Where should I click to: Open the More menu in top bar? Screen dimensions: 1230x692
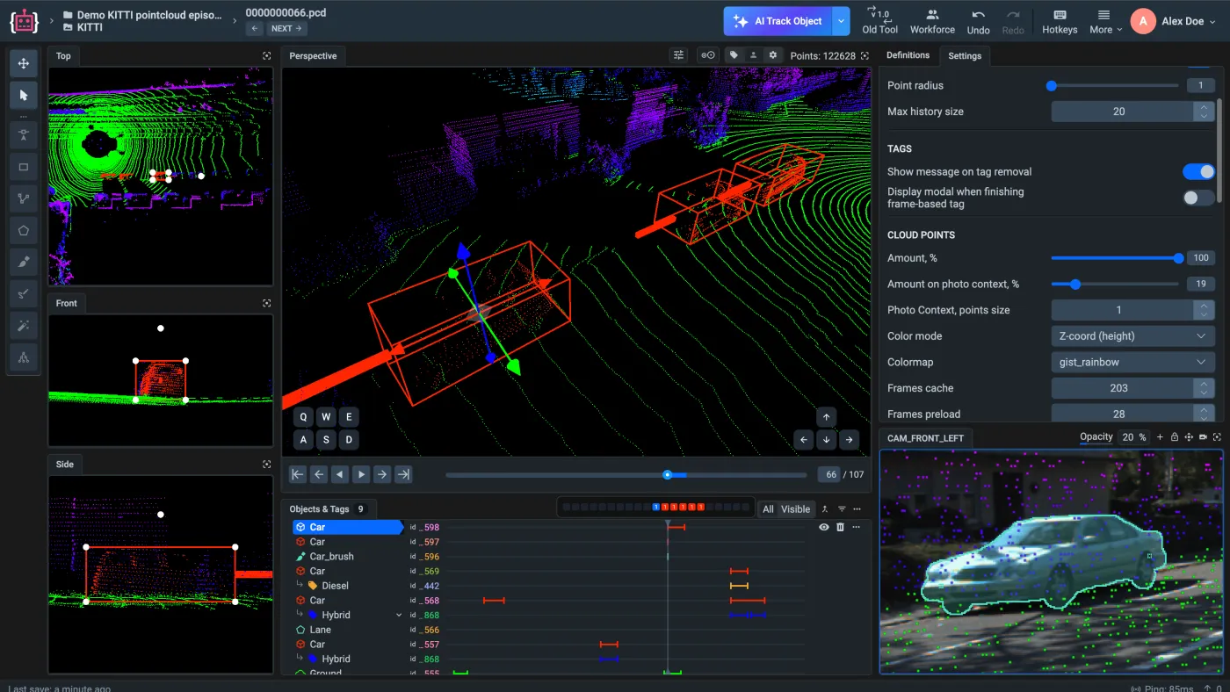1105,22
